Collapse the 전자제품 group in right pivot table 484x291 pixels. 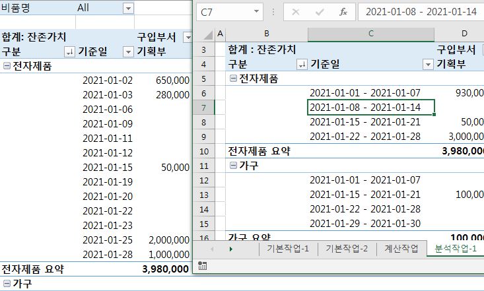(233, 79)
